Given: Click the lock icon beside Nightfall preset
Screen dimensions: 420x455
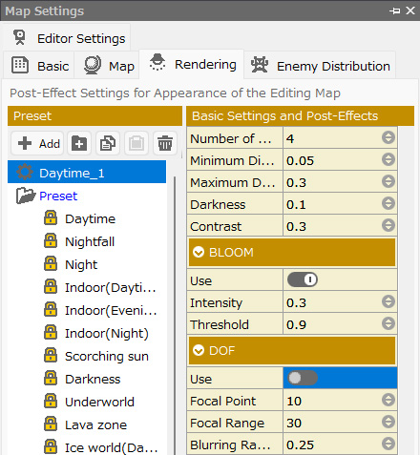Looking at the screenshot, I should [x=51, y=241].
